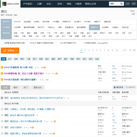Click image icon beside 自驾大绩赏秋 thread
This screenshot has width=137, height=137.
click(33, 127)
